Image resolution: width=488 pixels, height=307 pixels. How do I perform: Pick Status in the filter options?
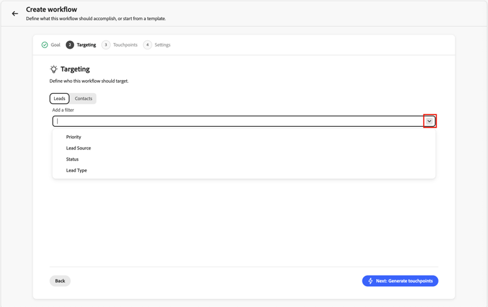pyautogui.click(x=72, y=159)
